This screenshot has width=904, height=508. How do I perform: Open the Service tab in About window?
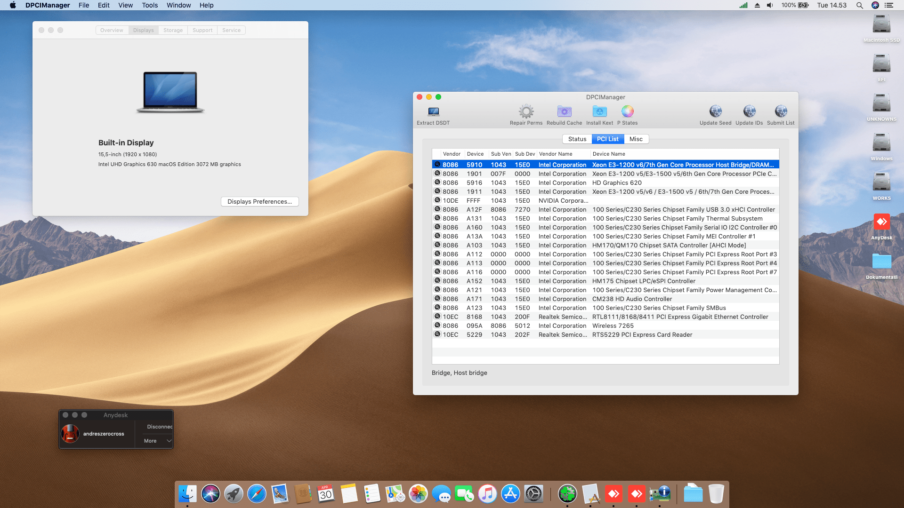232,30
